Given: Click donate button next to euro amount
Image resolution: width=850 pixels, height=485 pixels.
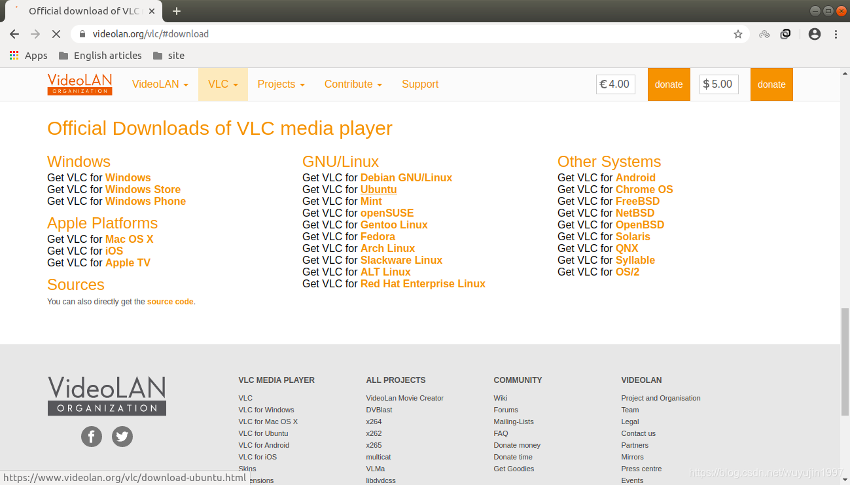Looking at the screenshot, I should [669, 84].
